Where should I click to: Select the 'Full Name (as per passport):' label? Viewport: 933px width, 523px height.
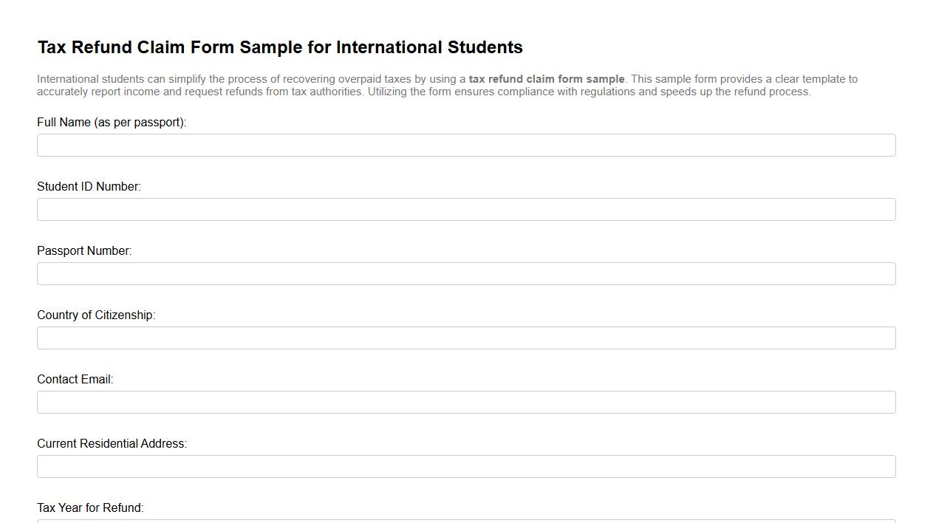[112, 122]
